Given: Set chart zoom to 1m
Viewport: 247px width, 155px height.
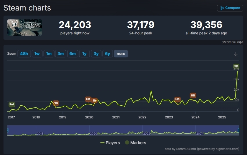Looking at the screenshot, I should tap(49, 54).
